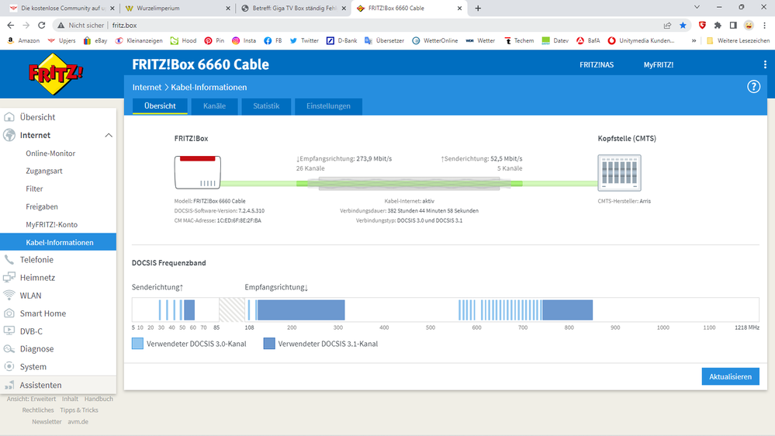Click the Assistenten icon

(9, 385)
